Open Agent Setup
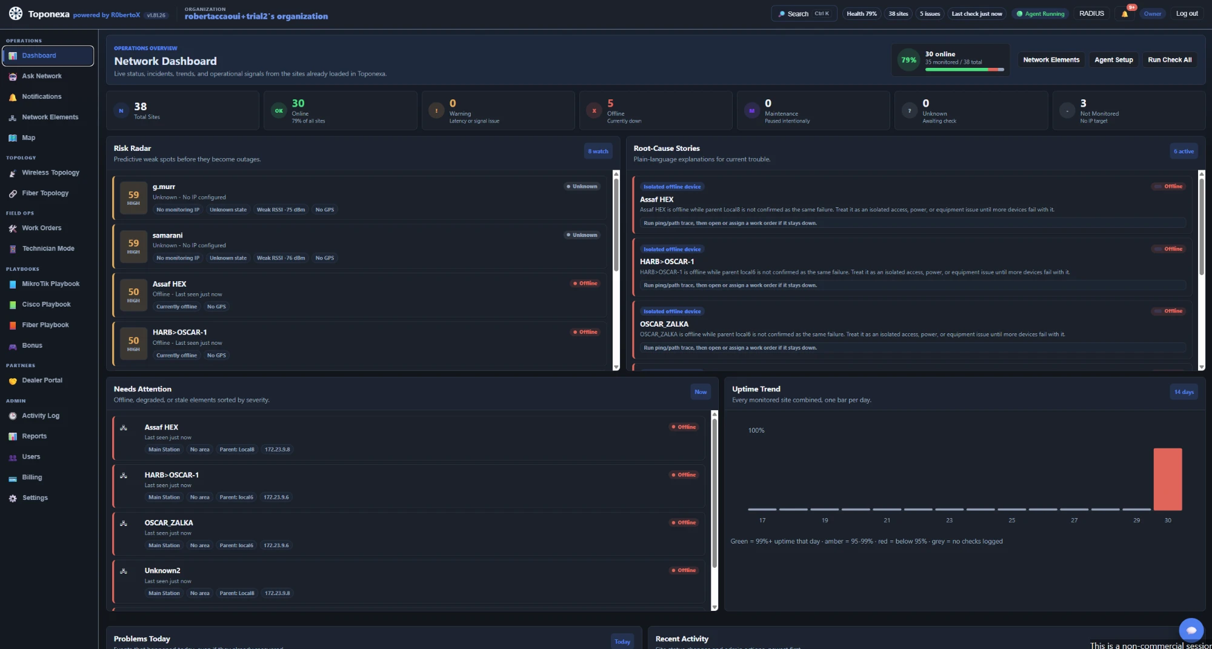 [1114, 60]
